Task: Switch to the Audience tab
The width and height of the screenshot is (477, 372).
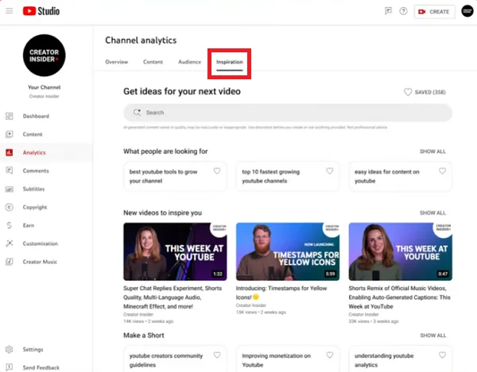Action: (189, 61)
